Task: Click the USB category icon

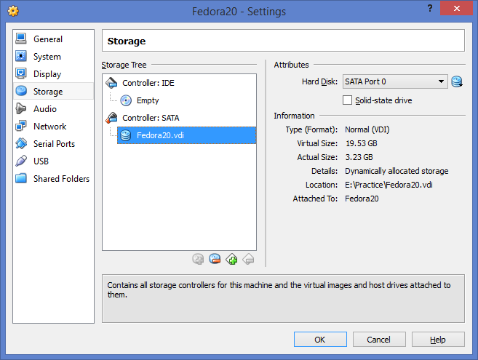Action: click(x=21, y=161)
